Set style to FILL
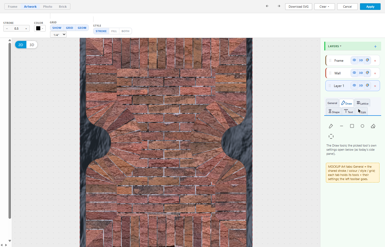 (x=114, y=31)
